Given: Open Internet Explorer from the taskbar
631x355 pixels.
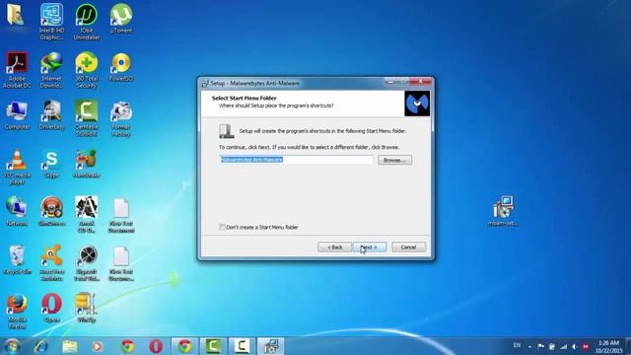Looking at the screenshot, I should click(41, 346).
